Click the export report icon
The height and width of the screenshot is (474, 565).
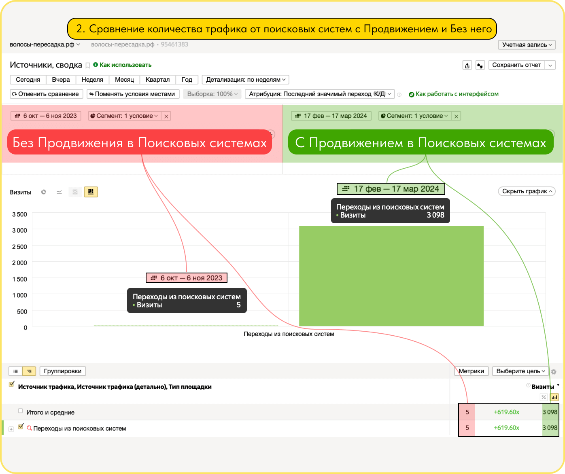(467, 65)
